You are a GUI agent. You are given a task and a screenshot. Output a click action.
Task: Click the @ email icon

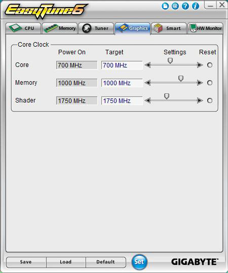click(x=175, y=6)
